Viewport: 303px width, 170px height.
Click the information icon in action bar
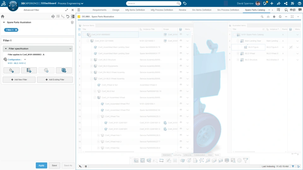pos(189,160)
